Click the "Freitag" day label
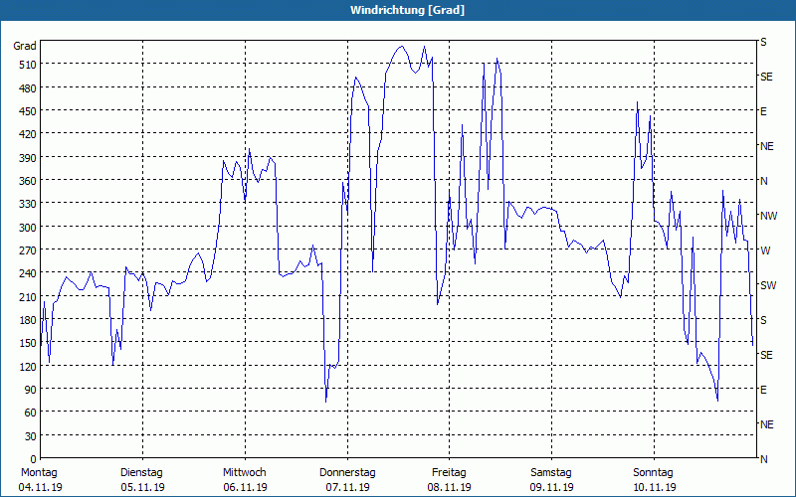796x497 pixels. click(x=449, y=473)
